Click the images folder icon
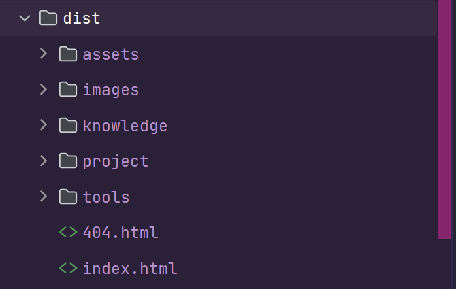Screen dimensions: 456x289 click(67, 89)
